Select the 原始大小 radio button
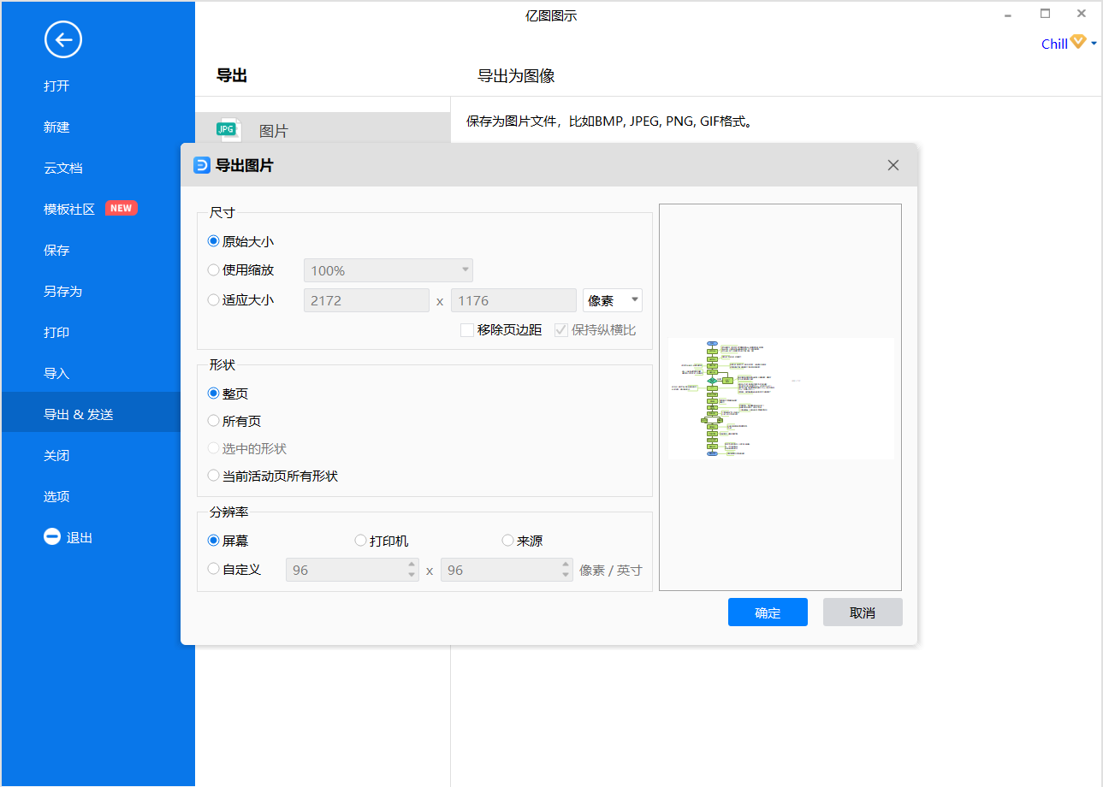The image size is (1103, 787). 214,241
